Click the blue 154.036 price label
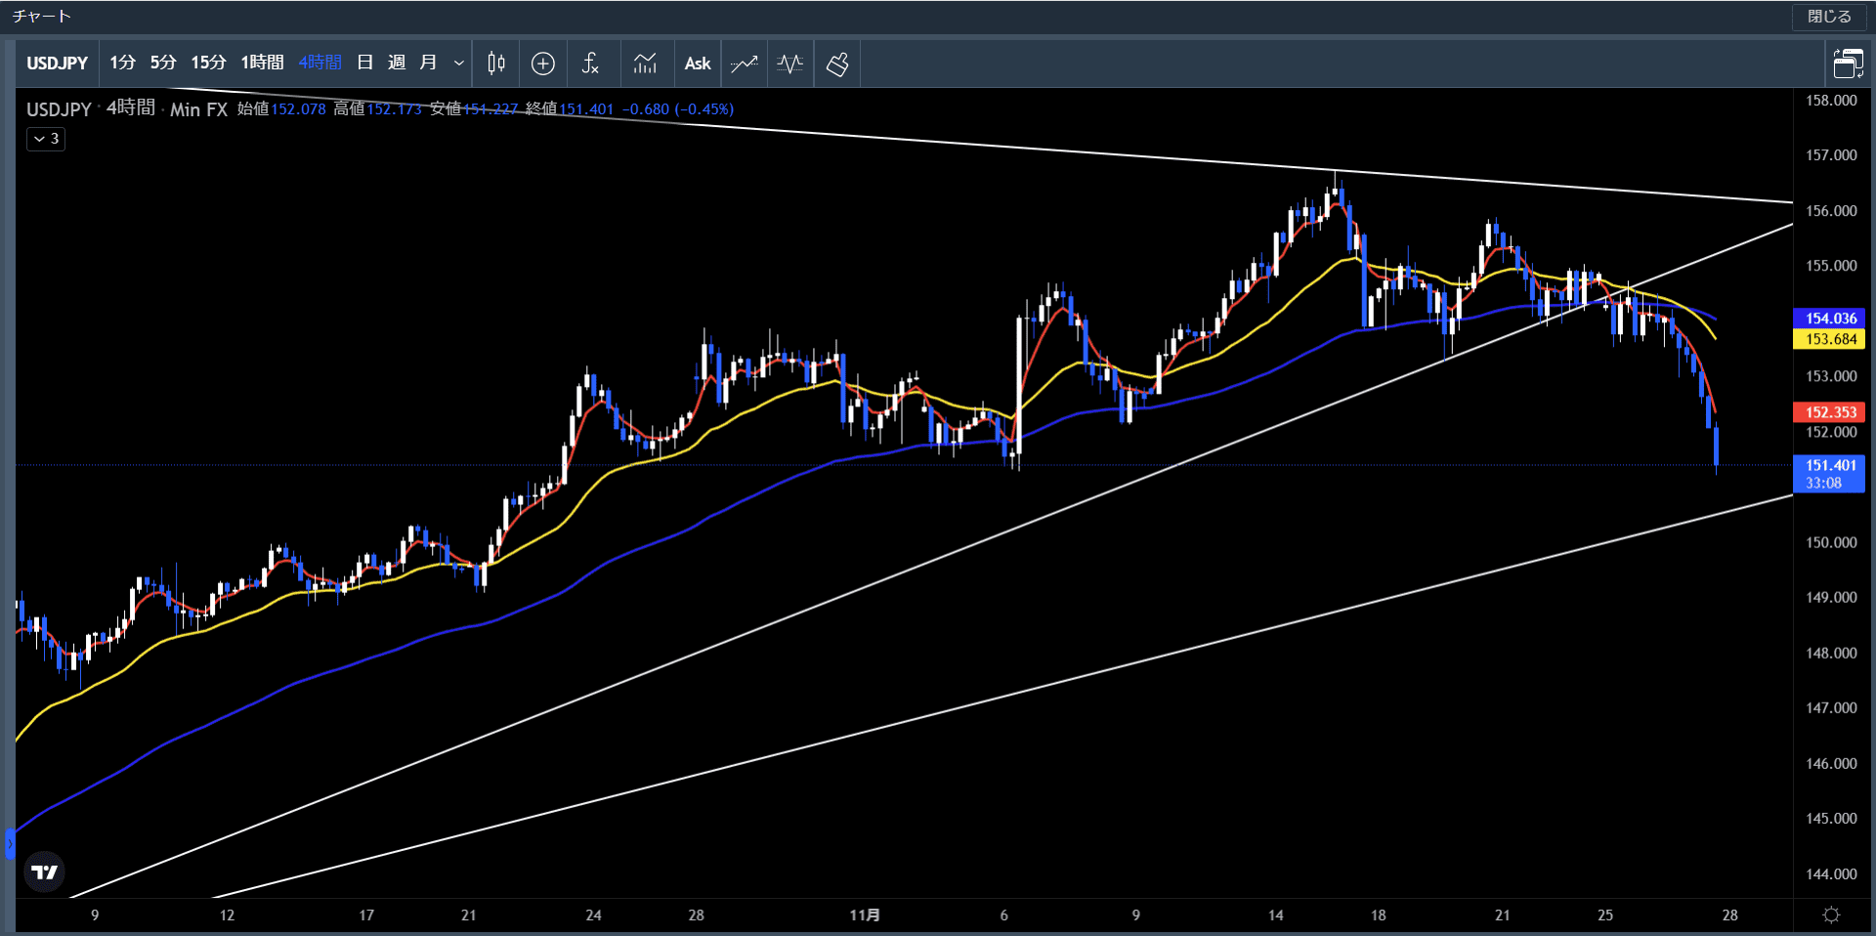 coord(1829,319)
